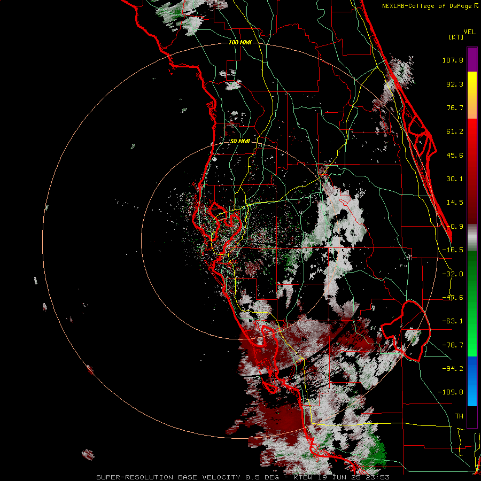This screenshot has height=481, width=481.
Task: Pick the blue color bar segment
Action: pyautogui.click(x=472, y=381)
